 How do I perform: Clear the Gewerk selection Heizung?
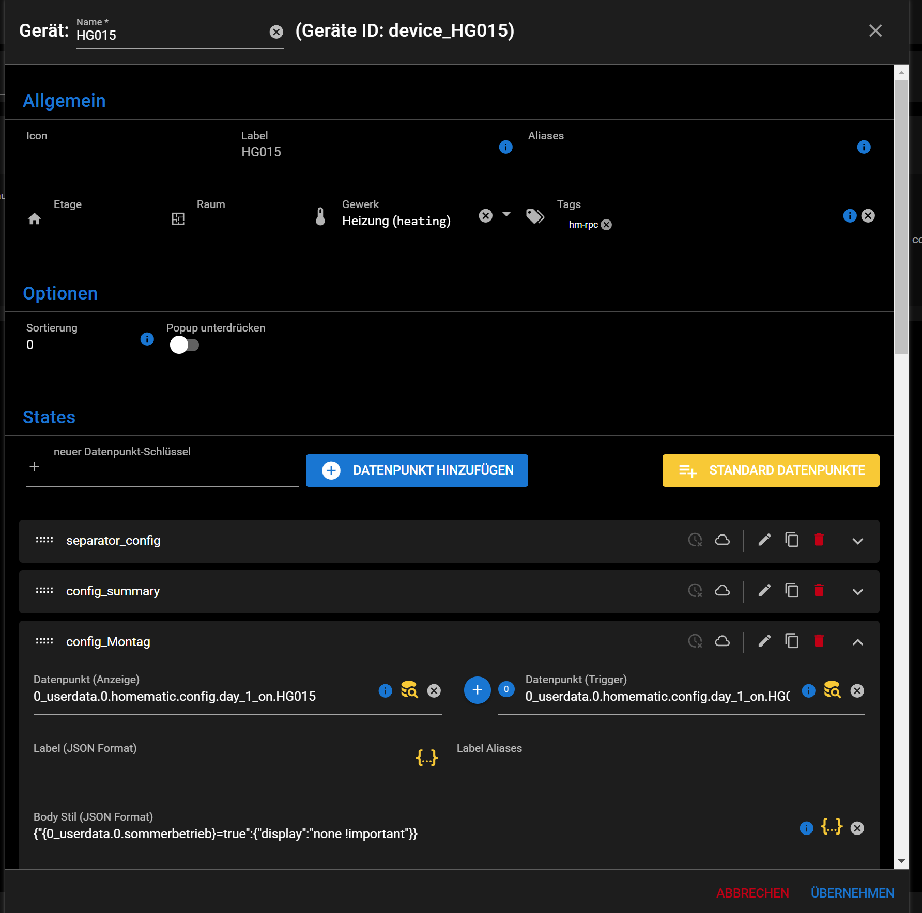486,215
